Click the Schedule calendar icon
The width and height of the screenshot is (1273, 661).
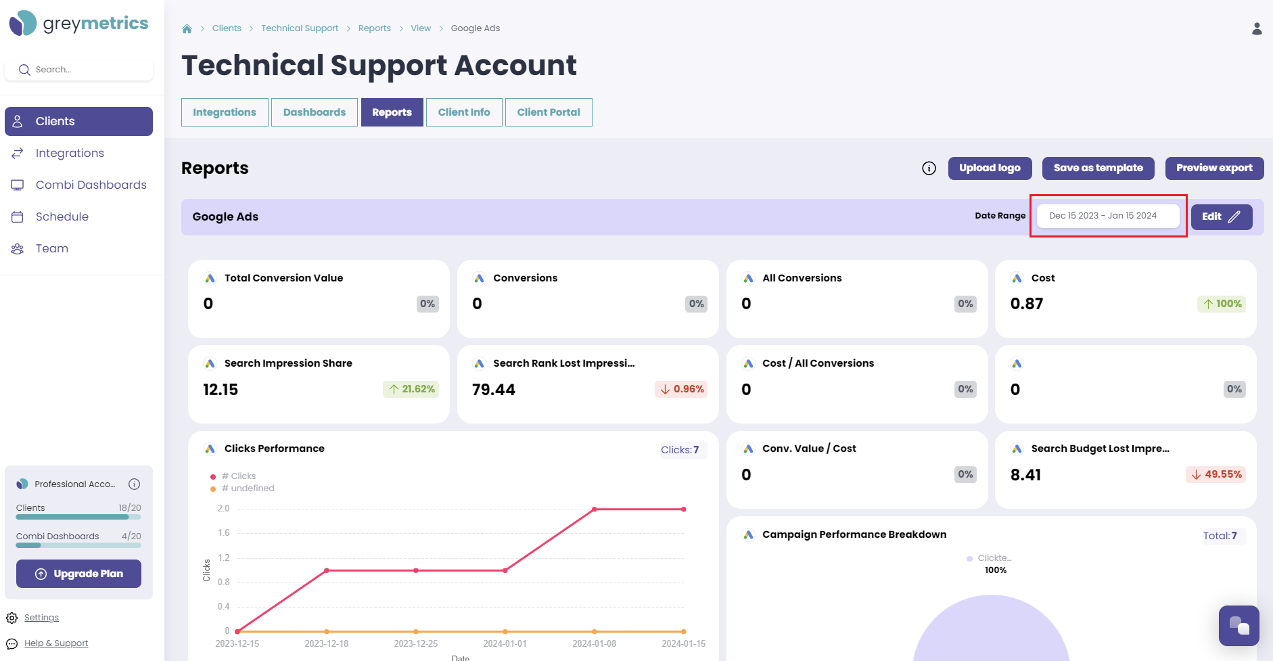pos(18,216)
